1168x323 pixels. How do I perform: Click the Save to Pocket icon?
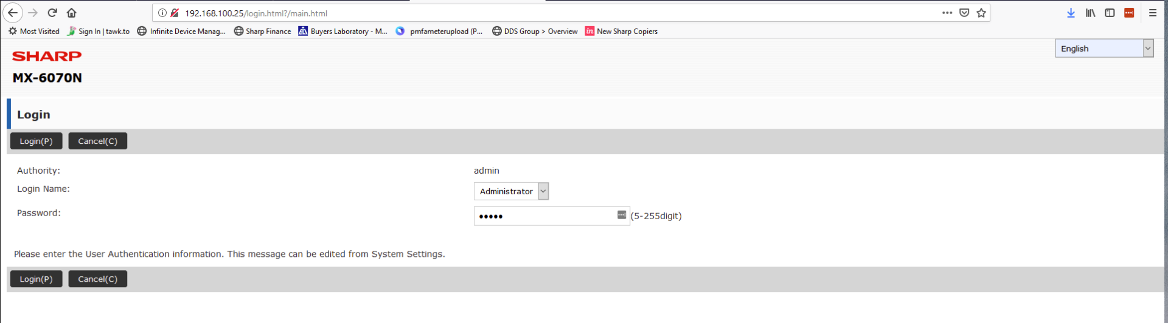(964, 13)
